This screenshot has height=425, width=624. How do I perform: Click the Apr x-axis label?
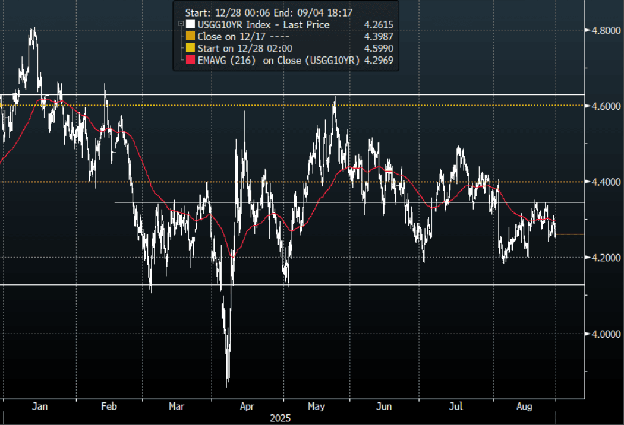coord(247,407)
